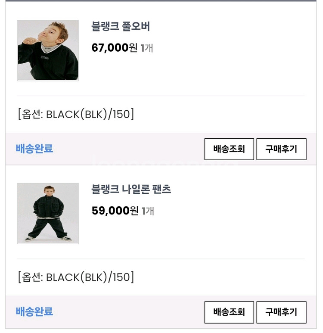Click the 블랭크 풀오버 product title
This screenshot has height=333, width=323.
[121, 27]
